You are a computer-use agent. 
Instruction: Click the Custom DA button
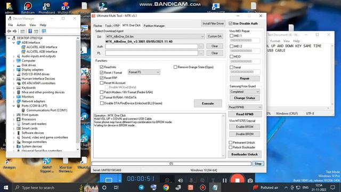[x=215, y=36]
